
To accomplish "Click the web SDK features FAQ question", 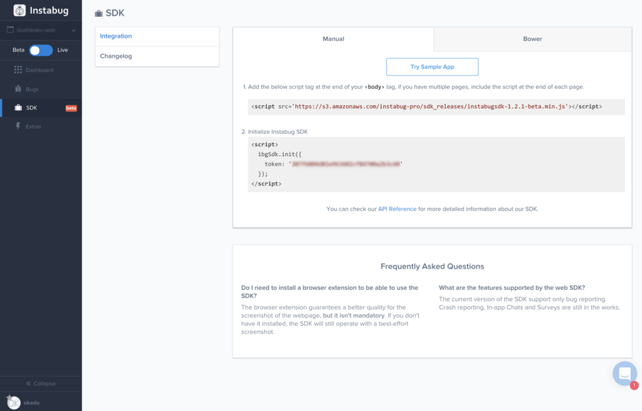I will tap(512, 288).
